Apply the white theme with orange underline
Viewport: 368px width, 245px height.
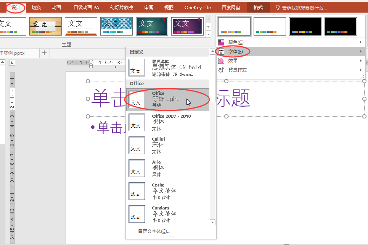point(81,26)
